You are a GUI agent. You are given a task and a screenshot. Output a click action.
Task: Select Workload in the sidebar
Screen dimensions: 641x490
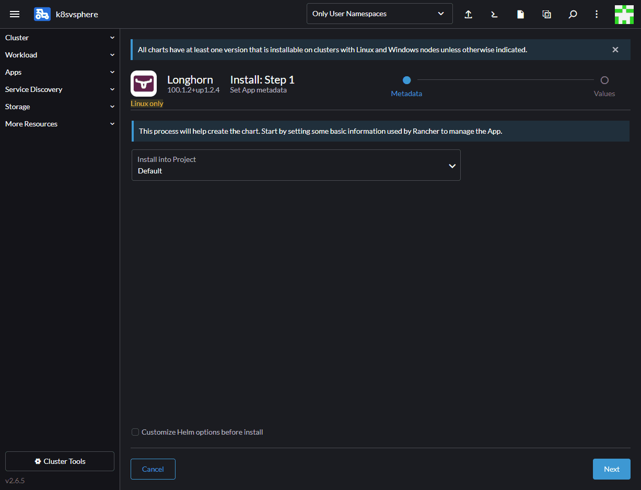tap(21, 55)
